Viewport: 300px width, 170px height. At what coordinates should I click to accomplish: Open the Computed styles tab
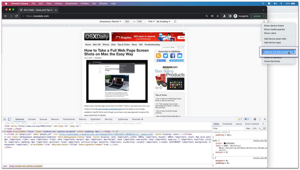pos(227,124)
